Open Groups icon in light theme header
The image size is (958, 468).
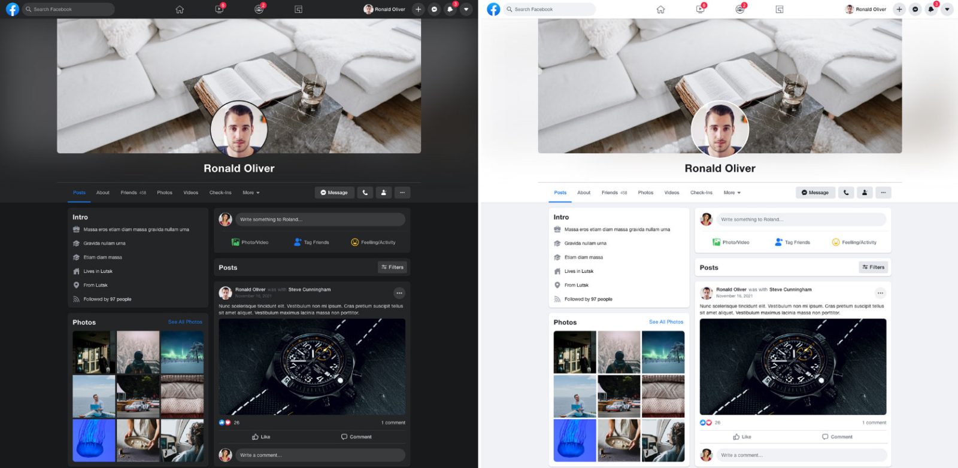pyautogui.click(x=739, y=9)
